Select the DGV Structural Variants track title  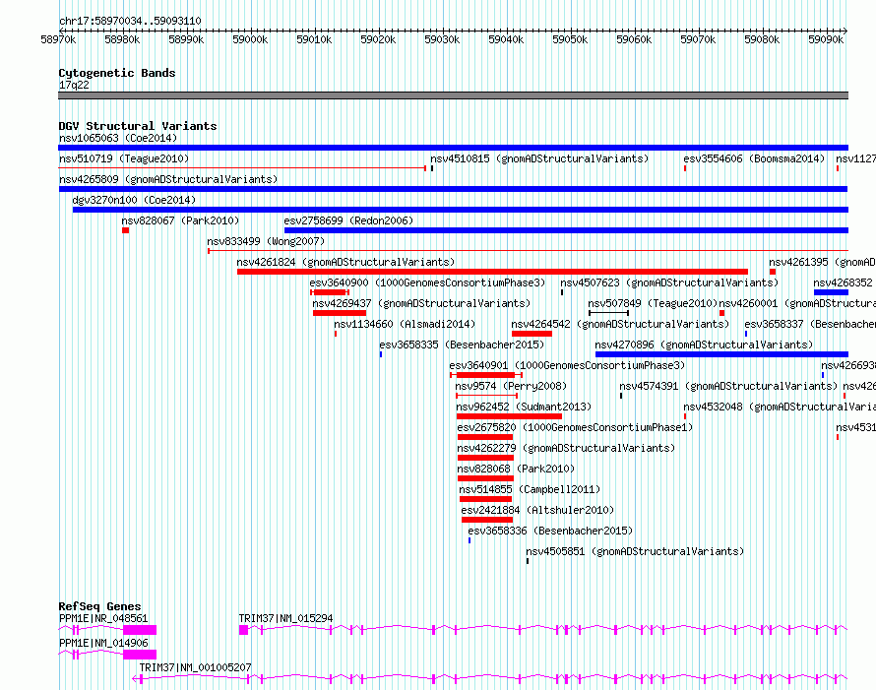(138, 126)
